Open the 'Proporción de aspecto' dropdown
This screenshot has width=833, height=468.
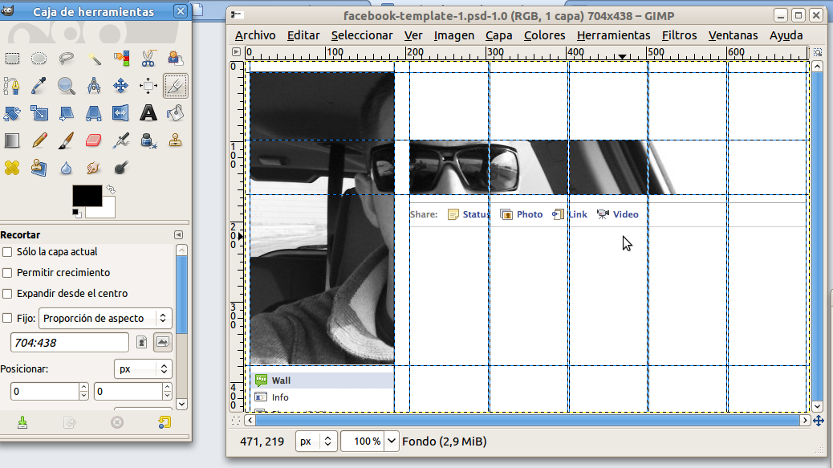click(105, 318)
